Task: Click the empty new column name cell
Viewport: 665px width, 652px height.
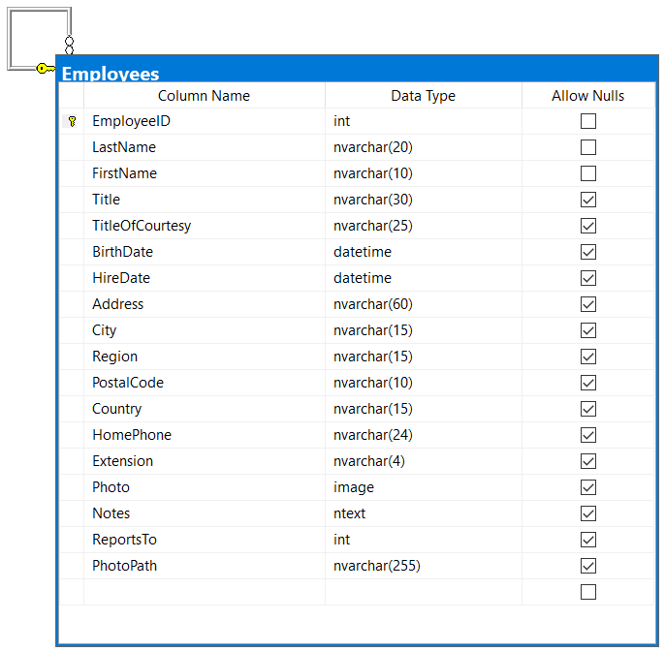Action: pos(204,593)
